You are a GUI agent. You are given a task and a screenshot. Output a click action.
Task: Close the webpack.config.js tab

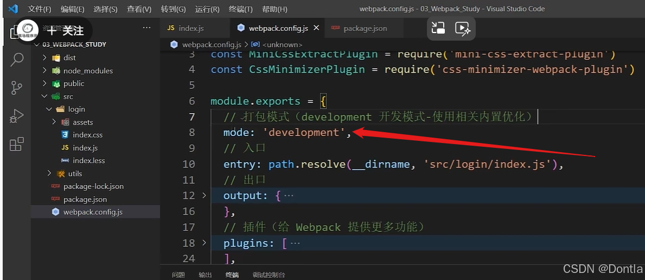(x=316, y=28)
